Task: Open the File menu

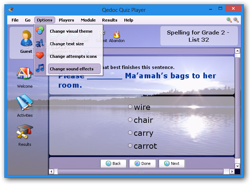Action: (15, 20)
